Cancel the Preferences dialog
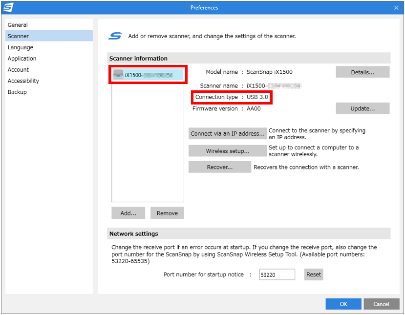The width and height of the screenshot is (405, 315). 381,304
